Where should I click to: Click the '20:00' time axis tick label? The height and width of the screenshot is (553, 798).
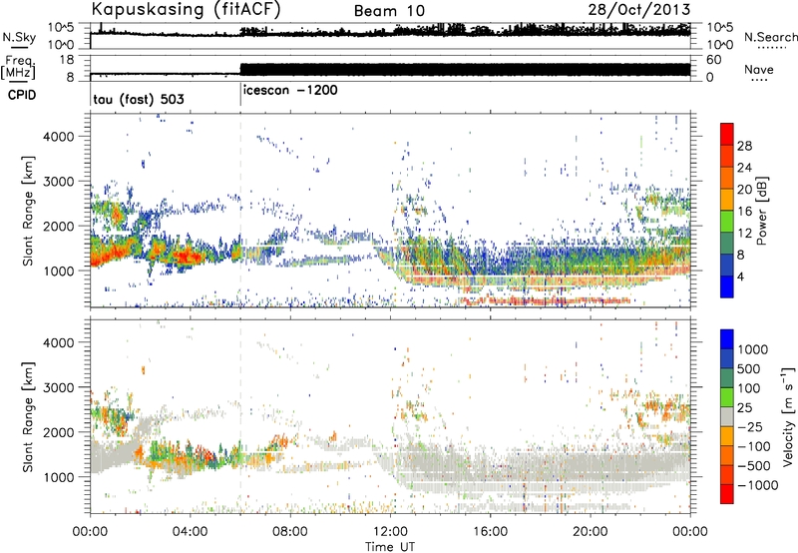pos(590,532)
